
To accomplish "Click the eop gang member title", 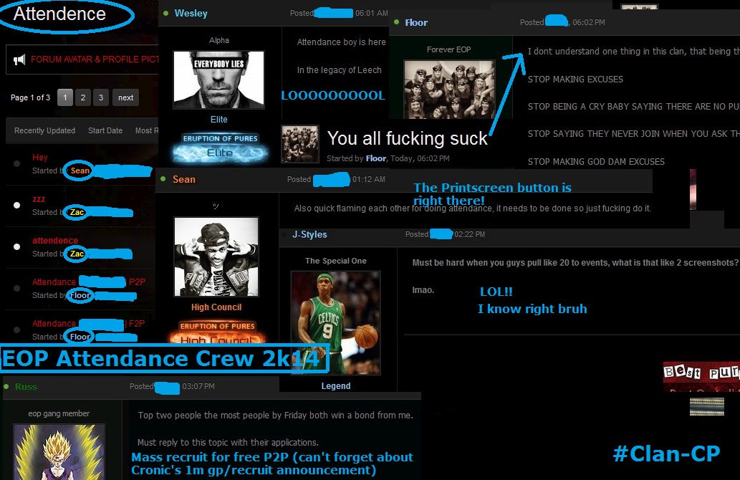I will tap(59, 413).
